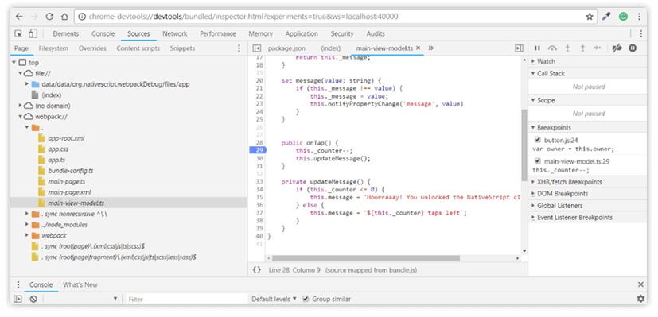Click line number 34 in gutter
This screenshot has width=658, height=317.
259,190
